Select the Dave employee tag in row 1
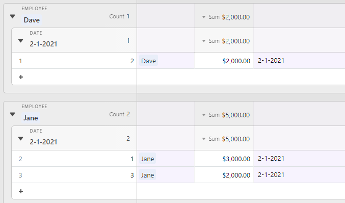This screenshot has height=203, width=345. 148,61
